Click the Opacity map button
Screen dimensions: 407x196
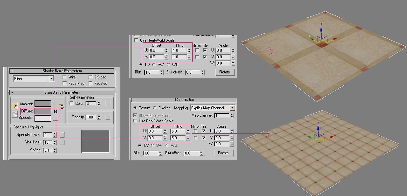(108, 117)
